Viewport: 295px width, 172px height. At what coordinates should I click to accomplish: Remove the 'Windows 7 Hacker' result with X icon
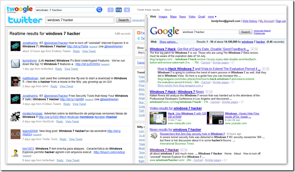pyautogui.click(x=186, y=150)
